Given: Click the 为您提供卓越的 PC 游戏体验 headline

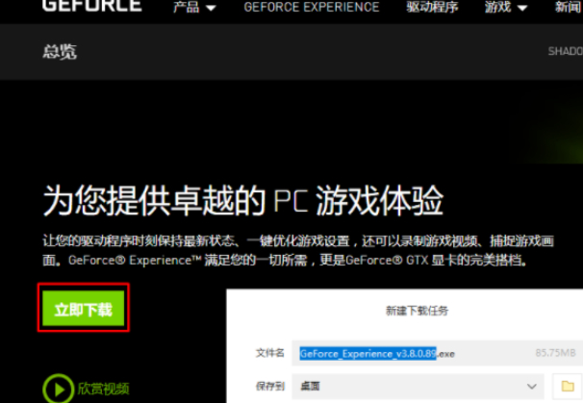Looking at the screenshot, I should pyautogui.click(x=243, y=200).
